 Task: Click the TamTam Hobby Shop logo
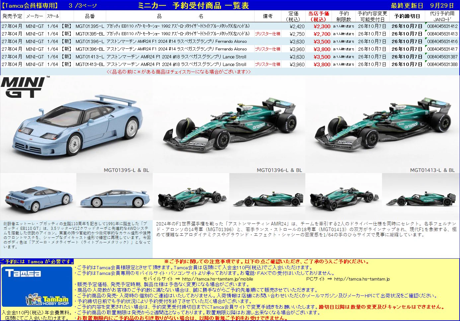pyautogui.click(x=47, y=299)
